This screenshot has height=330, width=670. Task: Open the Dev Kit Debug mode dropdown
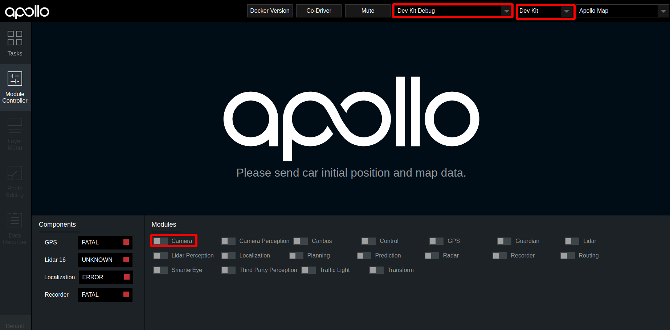453,11
